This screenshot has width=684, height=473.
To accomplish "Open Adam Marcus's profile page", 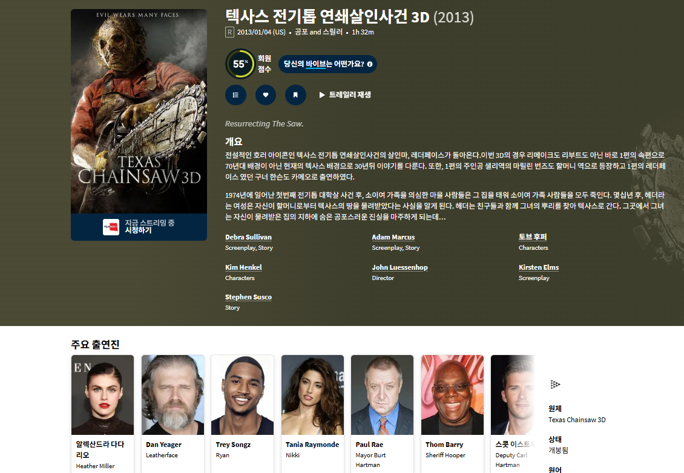I will click(x=393, y=236).
